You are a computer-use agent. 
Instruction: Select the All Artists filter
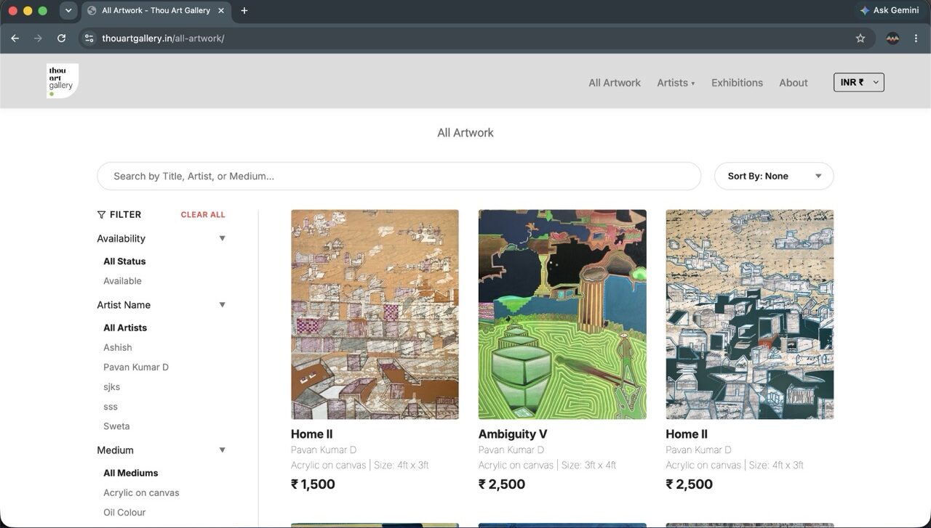[125, 328]
